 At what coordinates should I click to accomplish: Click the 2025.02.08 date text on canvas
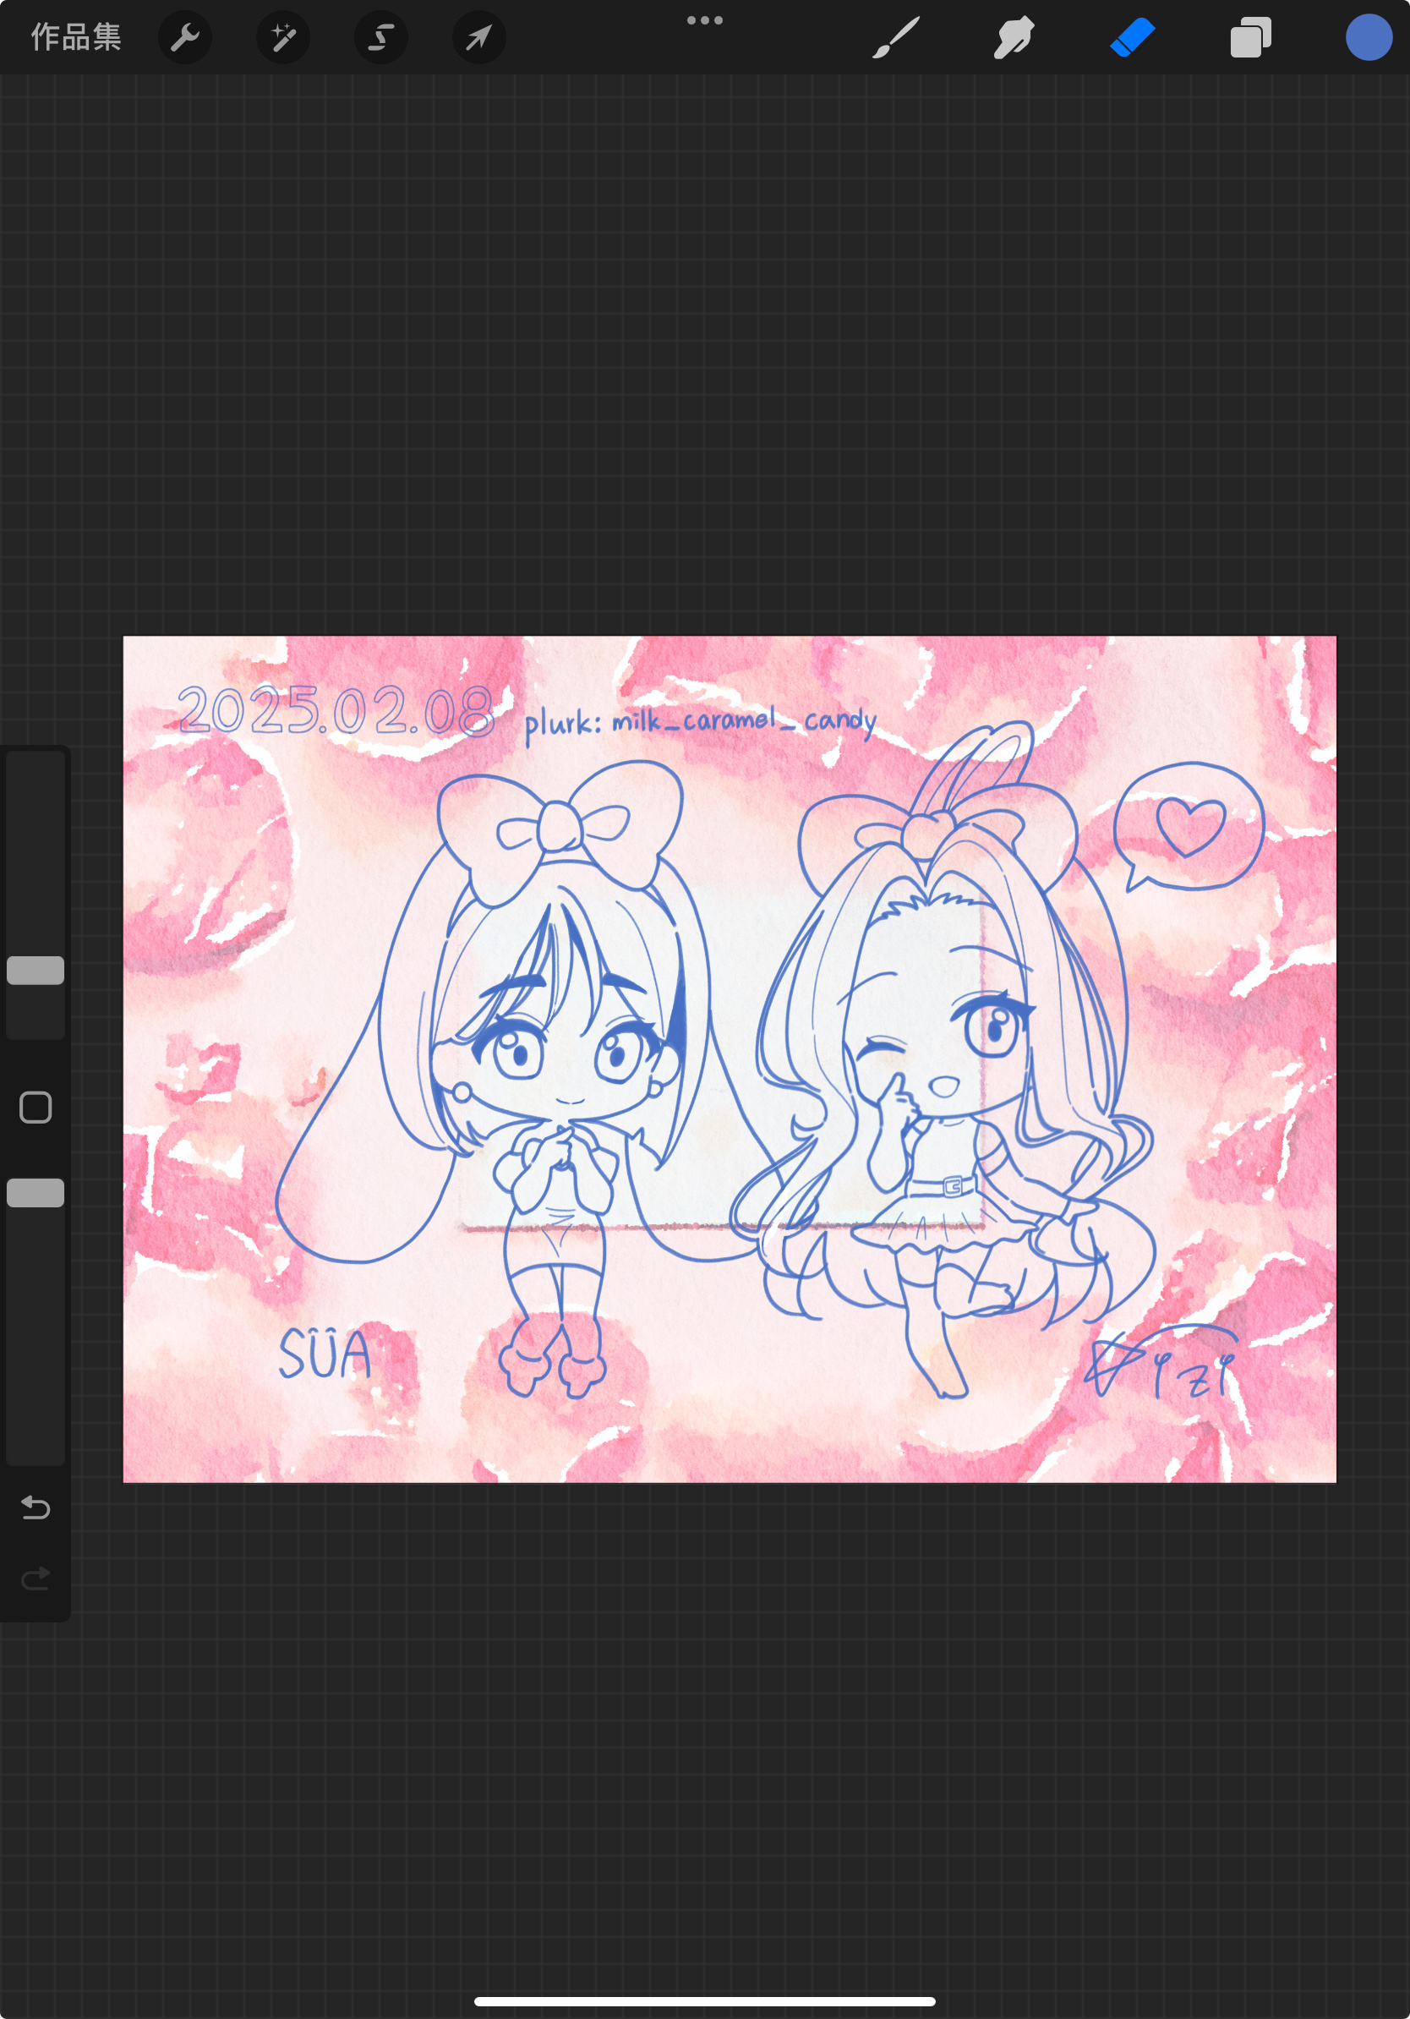336,710
